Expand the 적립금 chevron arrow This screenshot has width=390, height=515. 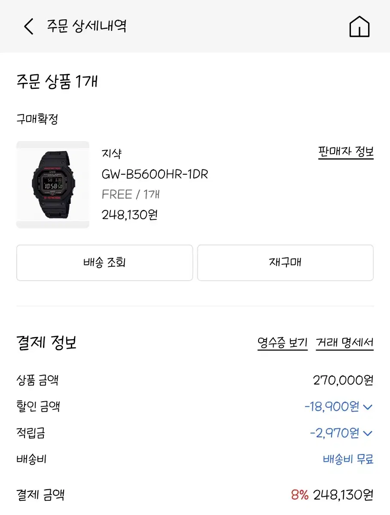pos(368,433)
